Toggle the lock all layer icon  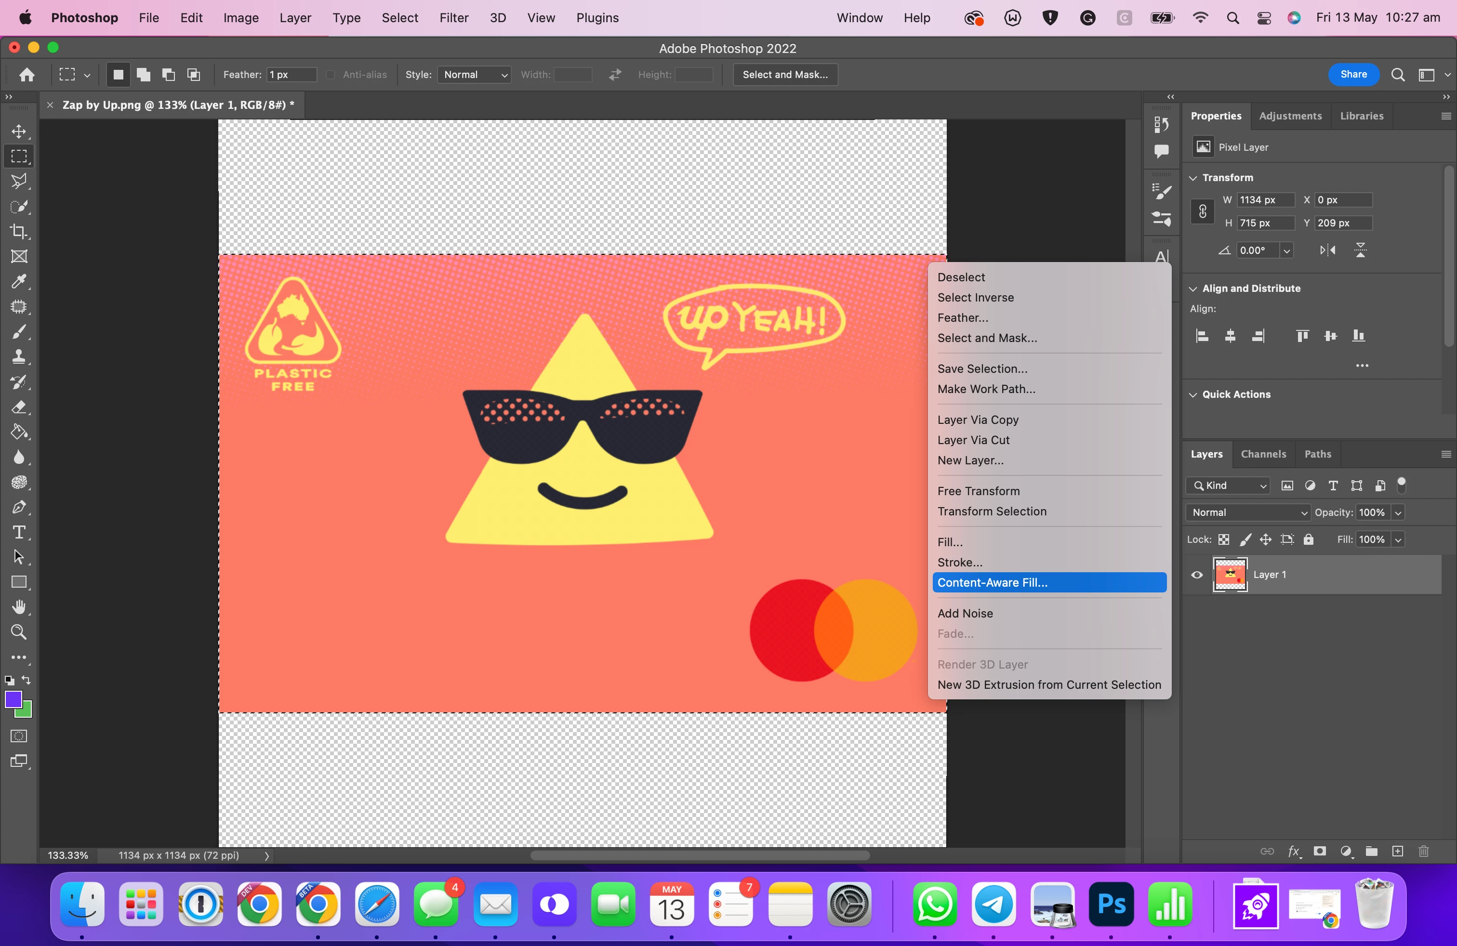point(1308,539)
